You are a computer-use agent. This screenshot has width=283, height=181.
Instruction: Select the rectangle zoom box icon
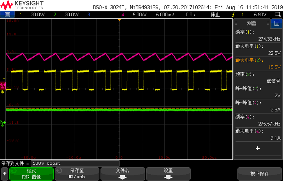click(x=278, y=15)
